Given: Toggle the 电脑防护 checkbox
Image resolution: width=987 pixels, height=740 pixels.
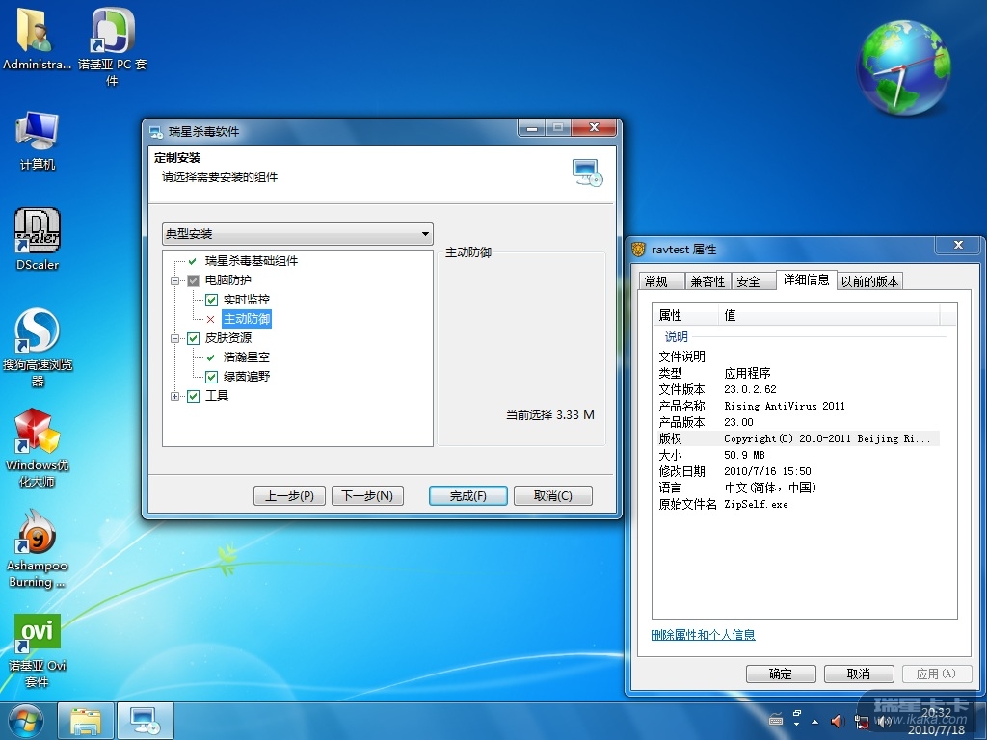Looking at the screenshot, I should (193, 280).
